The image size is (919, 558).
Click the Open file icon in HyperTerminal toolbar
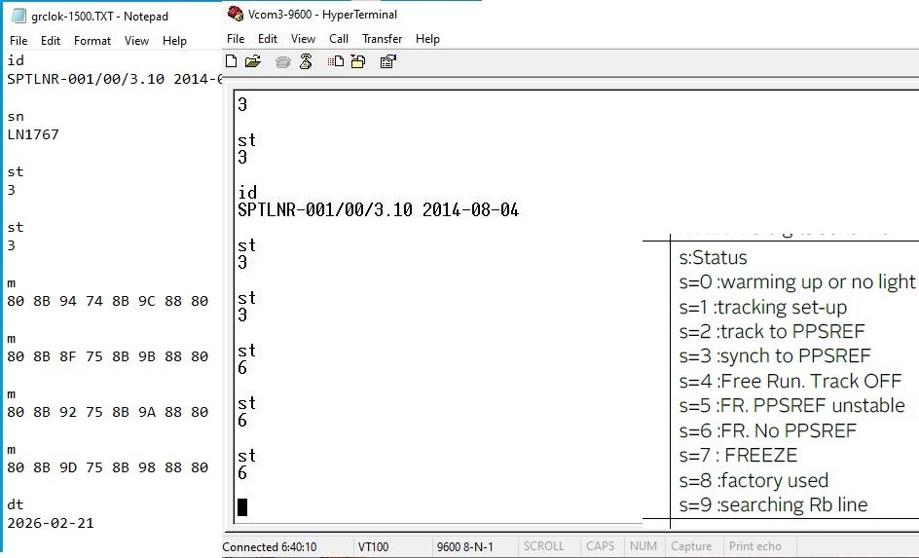252,61
